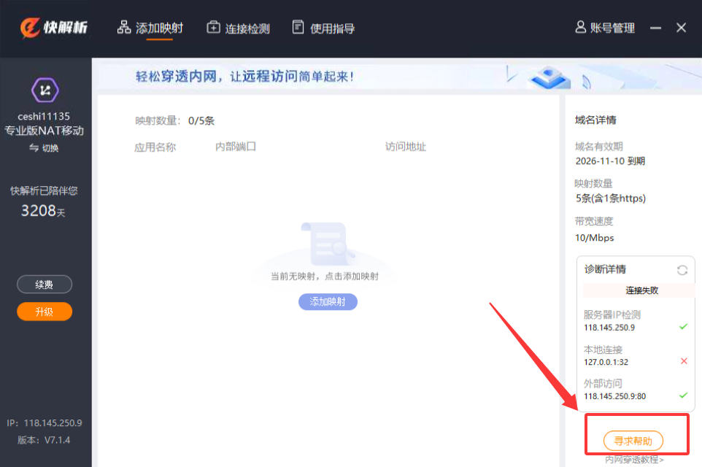Click the 寻求帮助 help button
The height and width of the screenshot is (467, 702).
[x=633, y=441]
